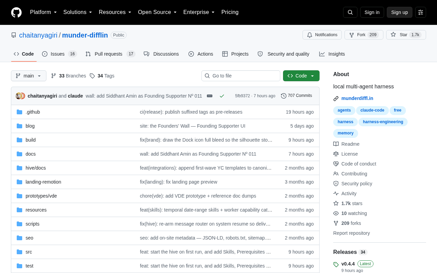Open the Security and quality tab
The image size is (437, 273).
coord(283,54)
